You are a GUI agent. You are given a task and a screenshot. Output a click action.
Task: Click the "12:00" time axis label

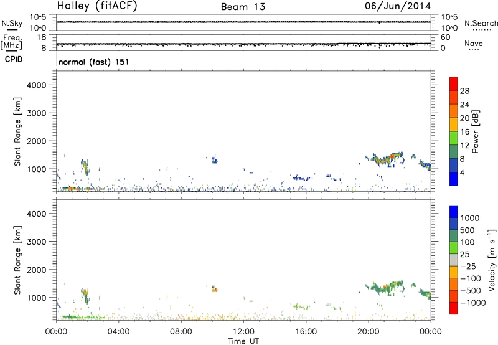pos(243,332)
